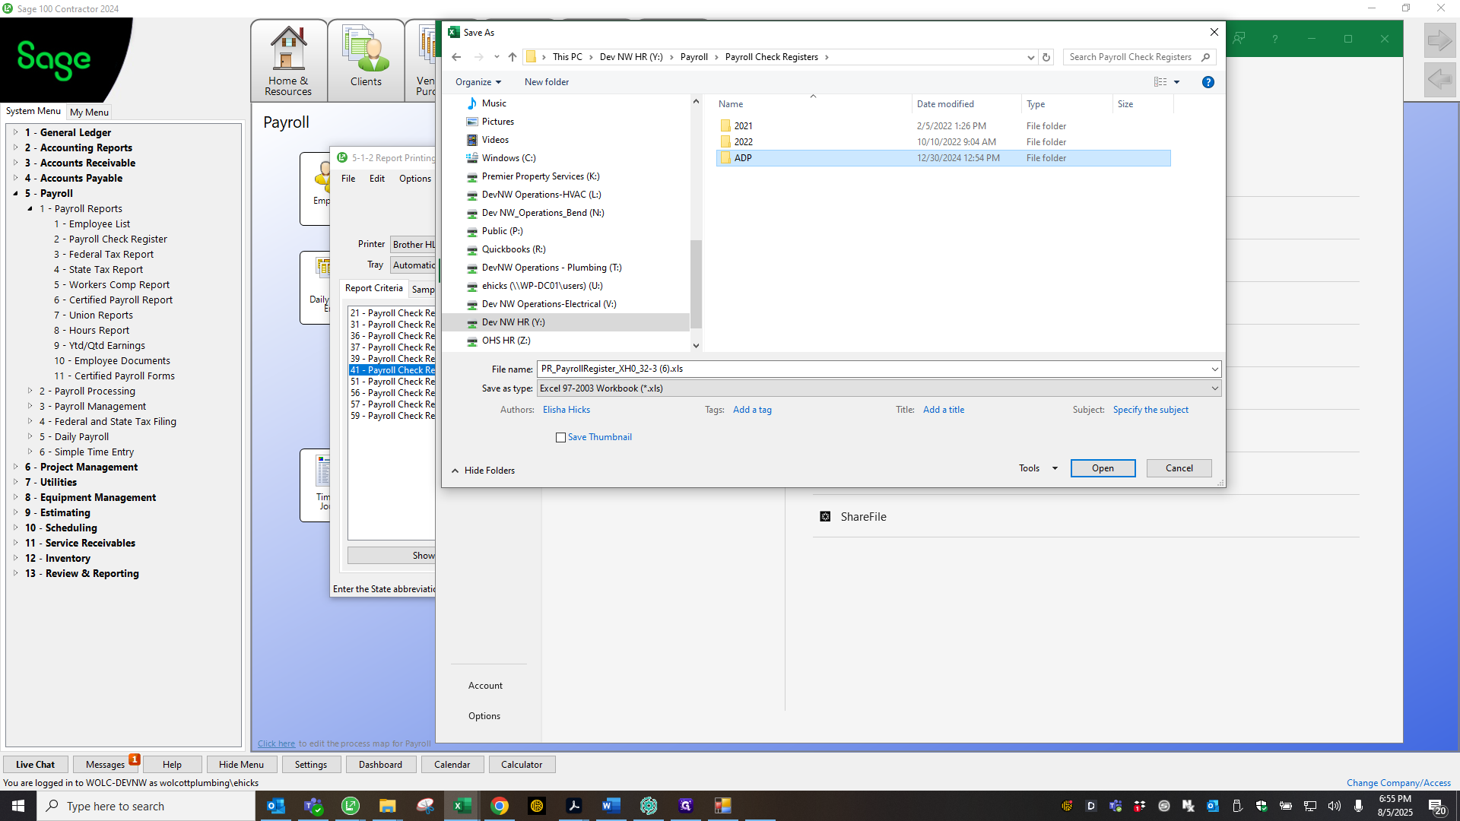Select the Report Criteria tab
This screenshot has width=1460, height=821.
(374, 288)
